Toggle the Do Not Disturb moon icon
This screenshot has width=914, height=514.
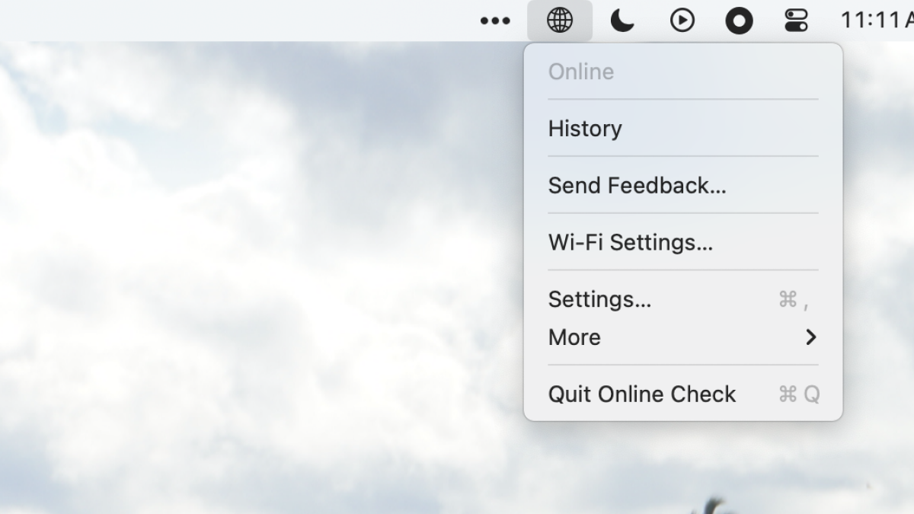[622, 21]
